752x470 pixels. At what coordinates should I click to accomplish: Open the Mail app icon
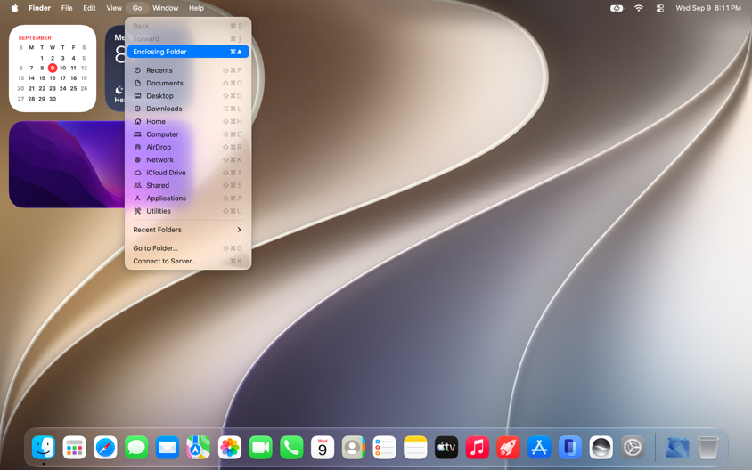click(168, 448)
